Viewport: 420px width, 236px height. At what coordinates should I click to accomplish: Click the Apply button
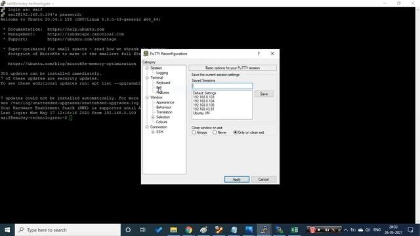click(237, 180)
